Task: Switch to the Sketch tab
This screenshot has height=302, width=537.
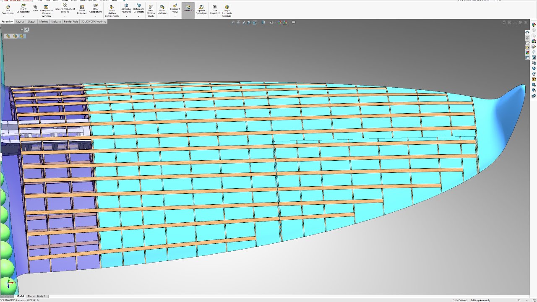Action: point(32,21)
